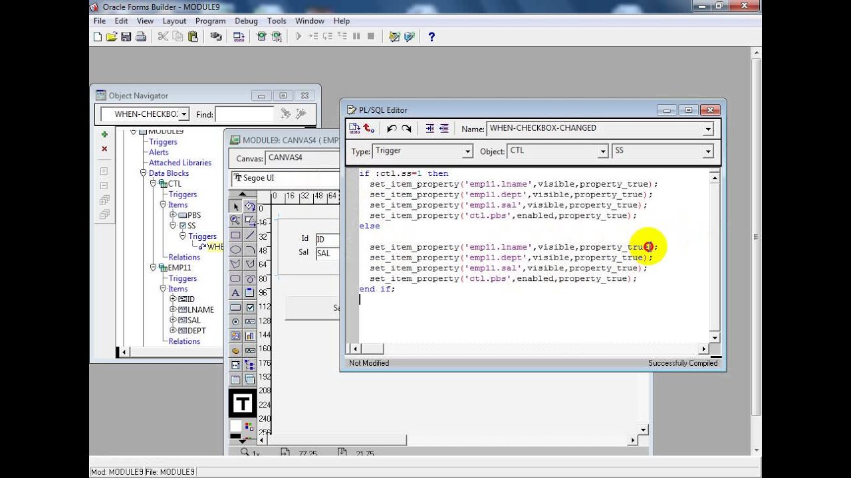The image size is (851, 478).
Task: Expand the LNAME item node
Action: point(174,309)
